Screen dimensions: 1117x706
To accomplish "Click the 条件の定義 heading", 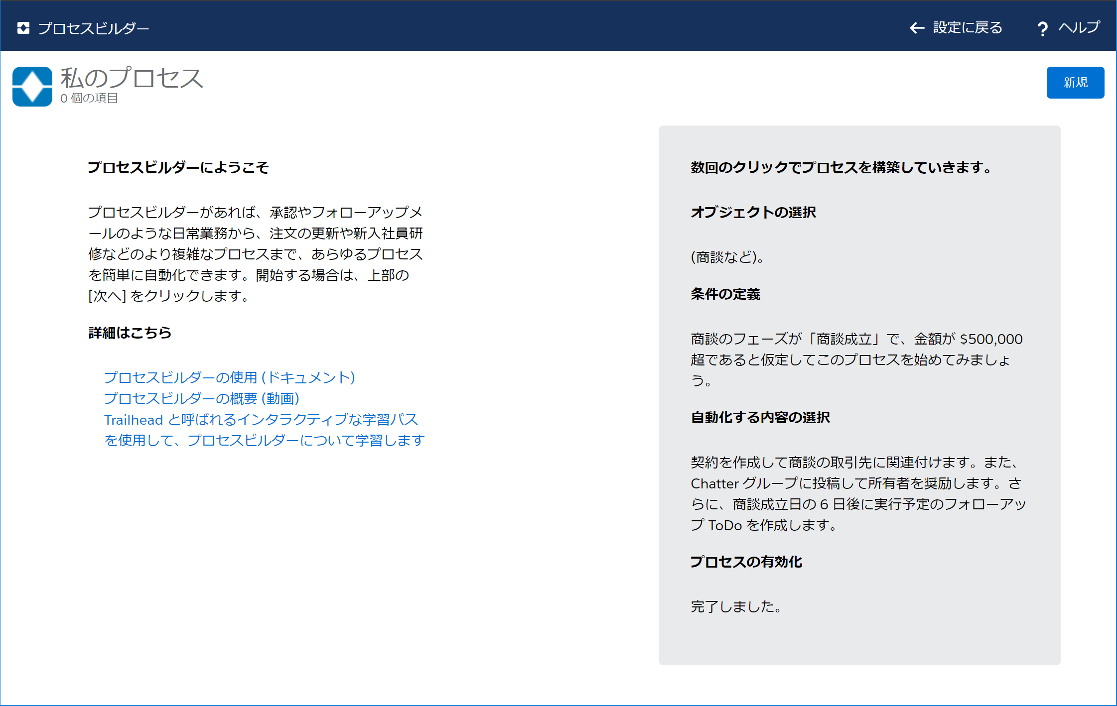I will coord(725,294).
